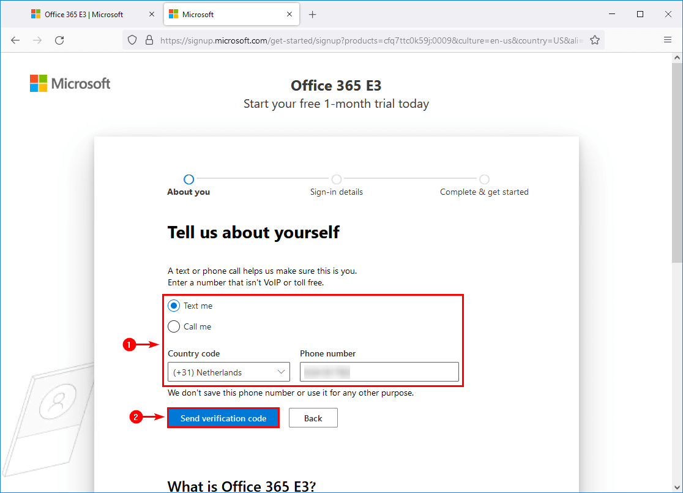Click the line 'Enter a number that isn't VoIP'

245,282
